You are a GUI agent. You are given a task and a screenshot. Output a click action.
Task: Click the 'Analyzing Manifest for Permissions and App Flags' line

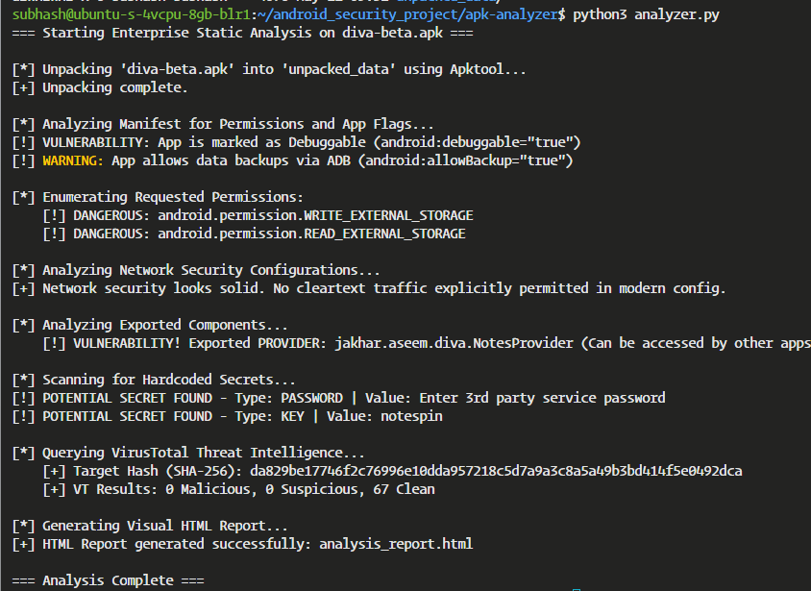[x=223, y=124]
